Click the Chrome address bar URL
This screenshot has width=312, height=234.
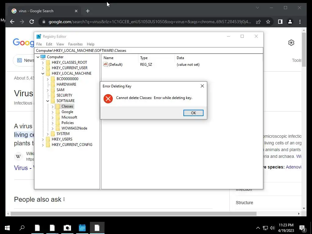pyautogui.click(x=150, y=22)
